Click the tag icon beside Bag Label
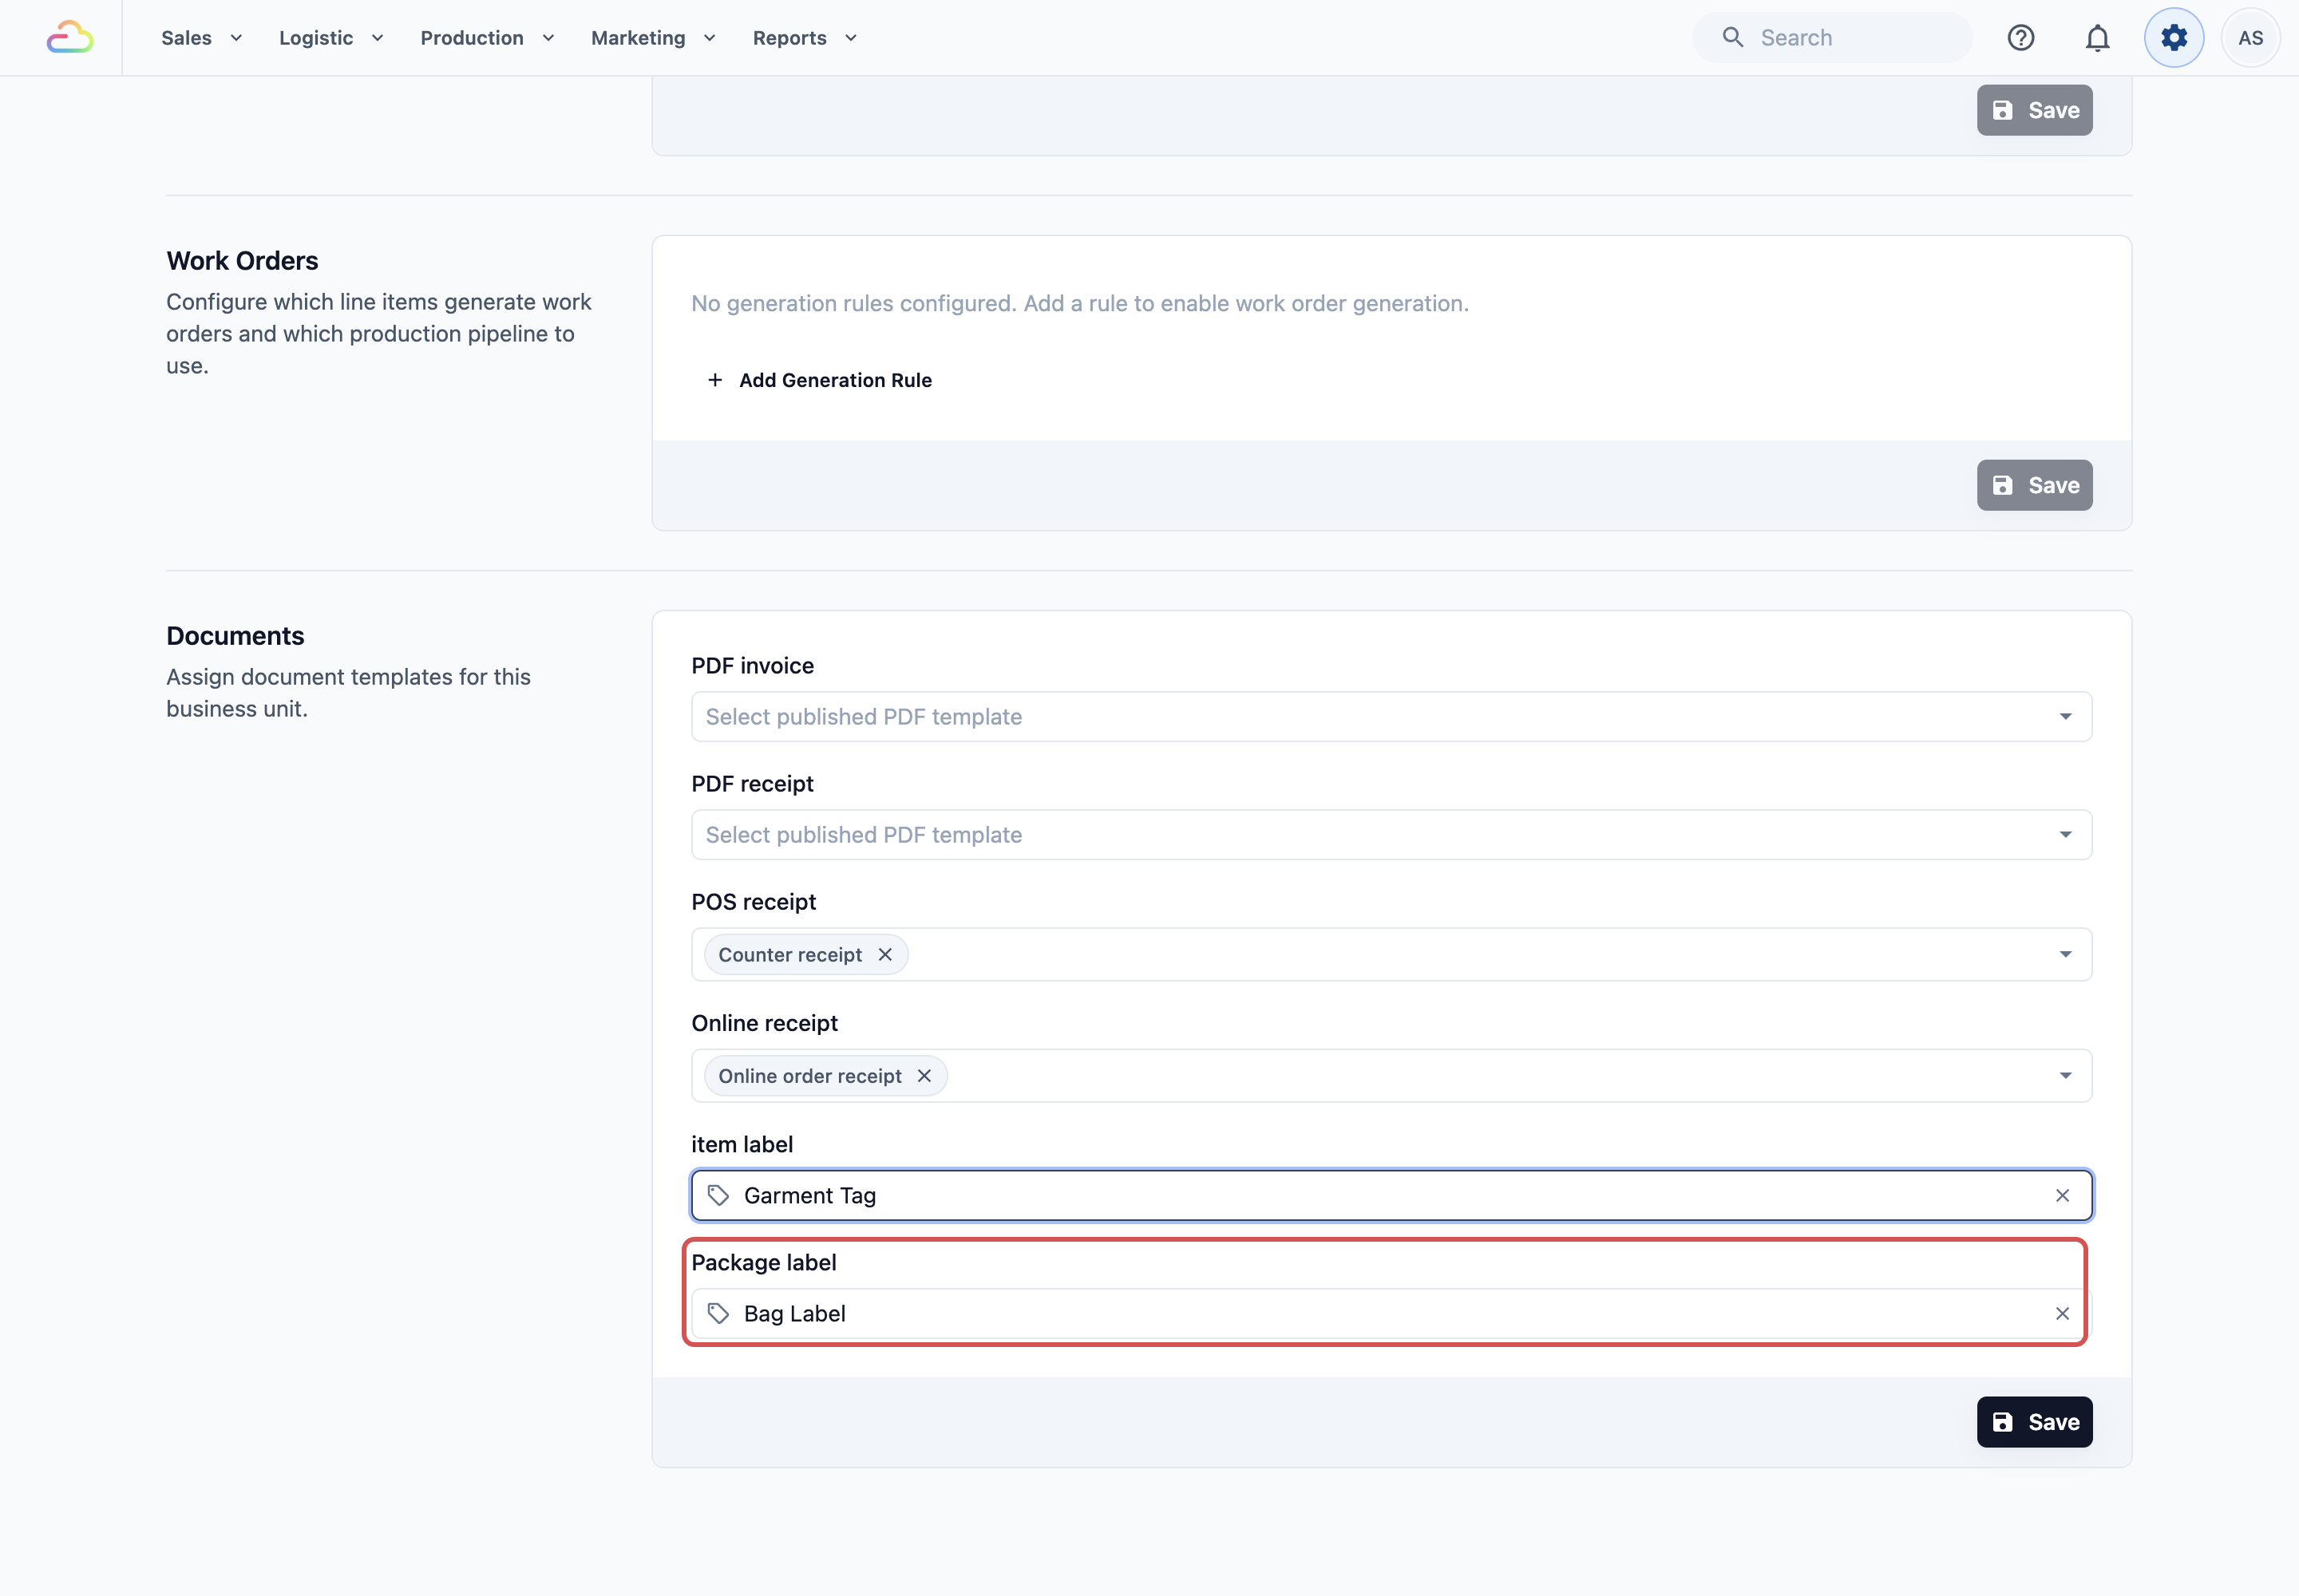 pos(718,1313)
